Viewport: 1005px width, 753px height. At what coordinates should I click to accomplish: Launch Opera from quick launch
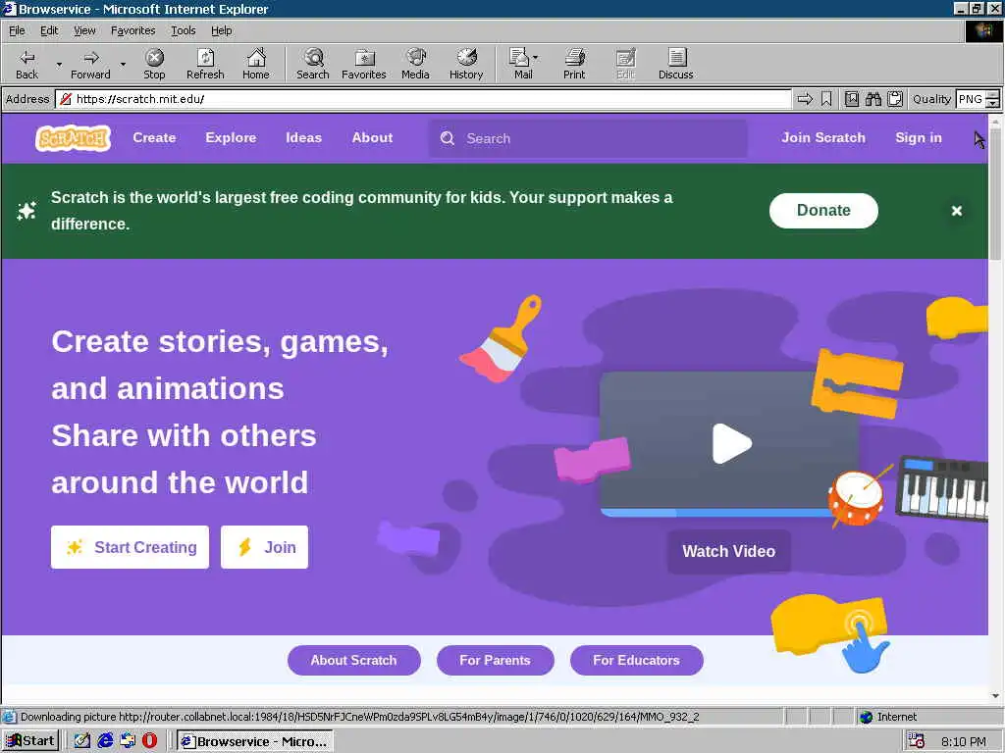tap(149, 741)
